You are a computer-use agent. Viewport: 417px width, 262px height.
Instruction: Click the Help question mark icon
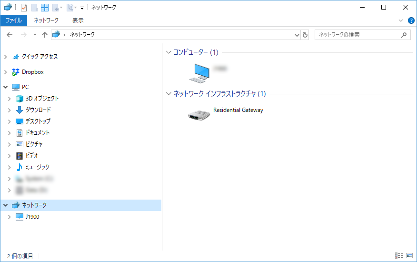pos(411,20)
